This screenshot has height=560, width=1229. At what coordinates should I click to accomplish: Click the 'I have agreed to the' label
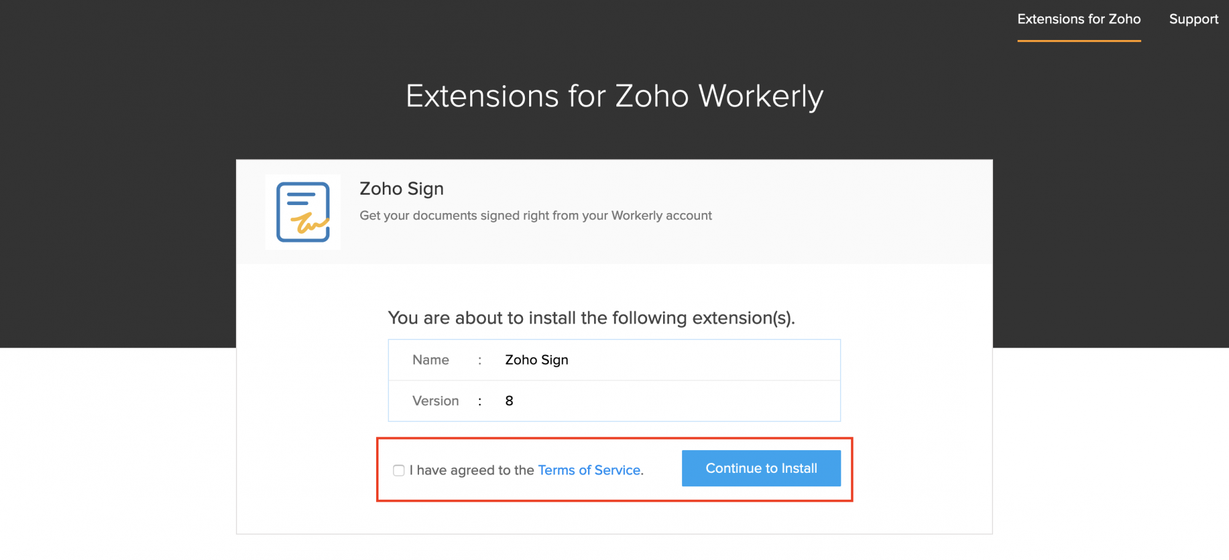[x=472, y=470]
